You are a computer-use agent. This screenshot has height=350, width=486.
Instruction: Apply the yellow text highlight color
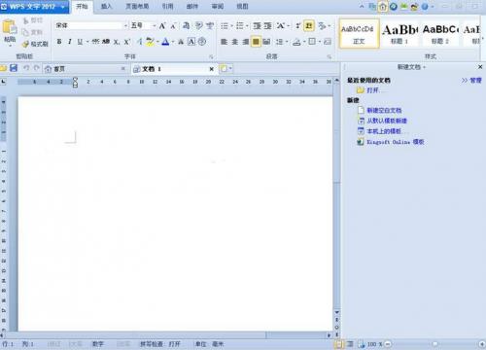coord(150,42)
